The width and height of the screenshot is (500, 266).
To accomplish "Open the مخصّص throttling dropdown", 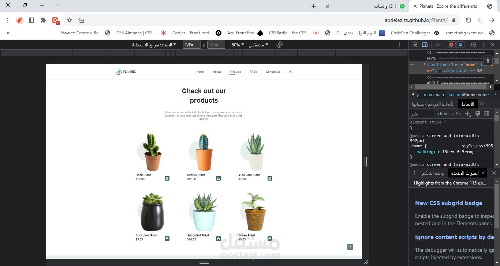I will coord(258,45).
